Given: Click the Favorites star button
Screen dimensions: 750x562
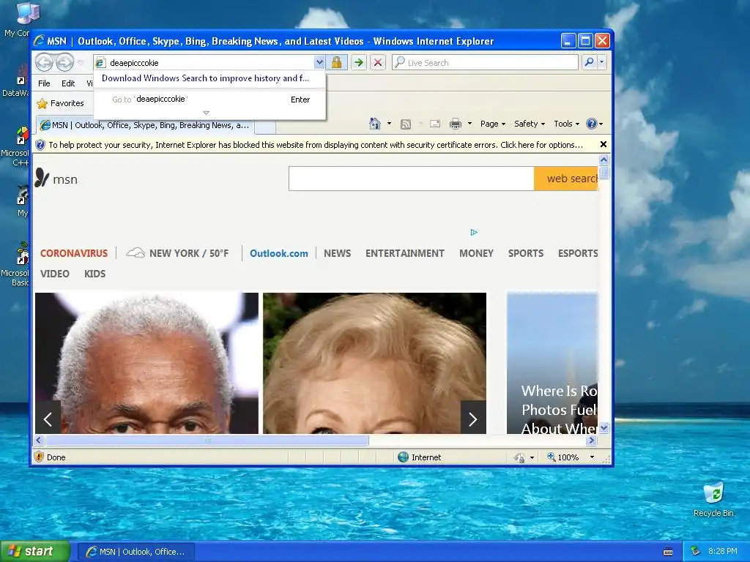Looking at the screenshot, I should 60,103.
